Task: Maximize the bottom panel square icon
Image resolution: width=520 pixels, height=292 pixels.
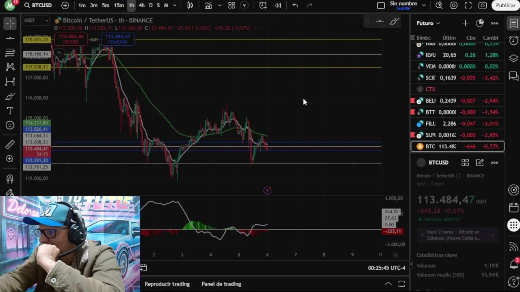Action: pos(402,284)
